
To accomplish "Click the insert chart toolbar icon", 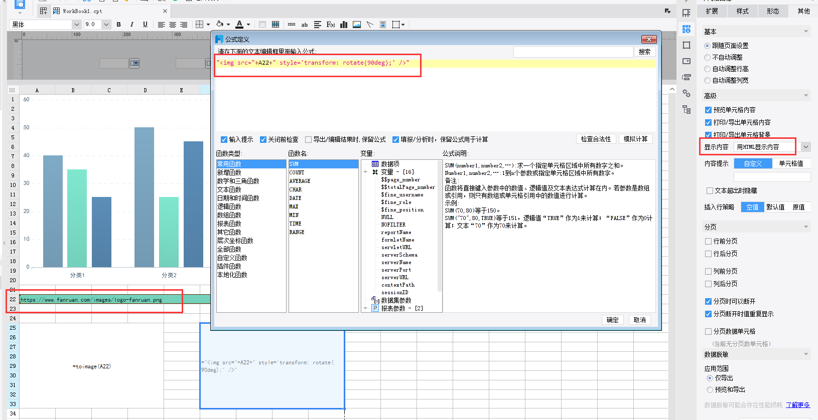I will (x=344, y=25).
